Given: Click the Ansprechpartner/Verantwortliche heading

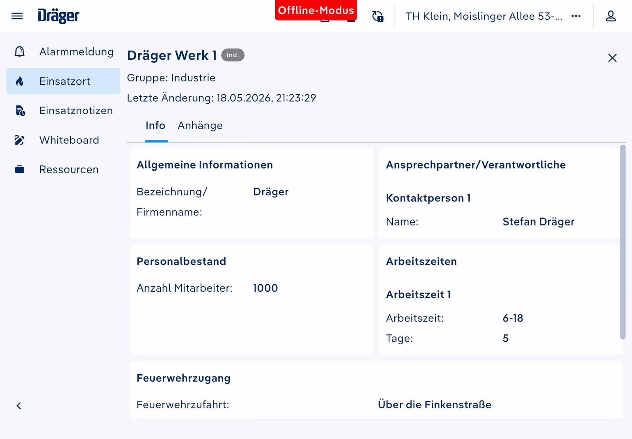Looking at the screenshot, I should pos(476,165).
